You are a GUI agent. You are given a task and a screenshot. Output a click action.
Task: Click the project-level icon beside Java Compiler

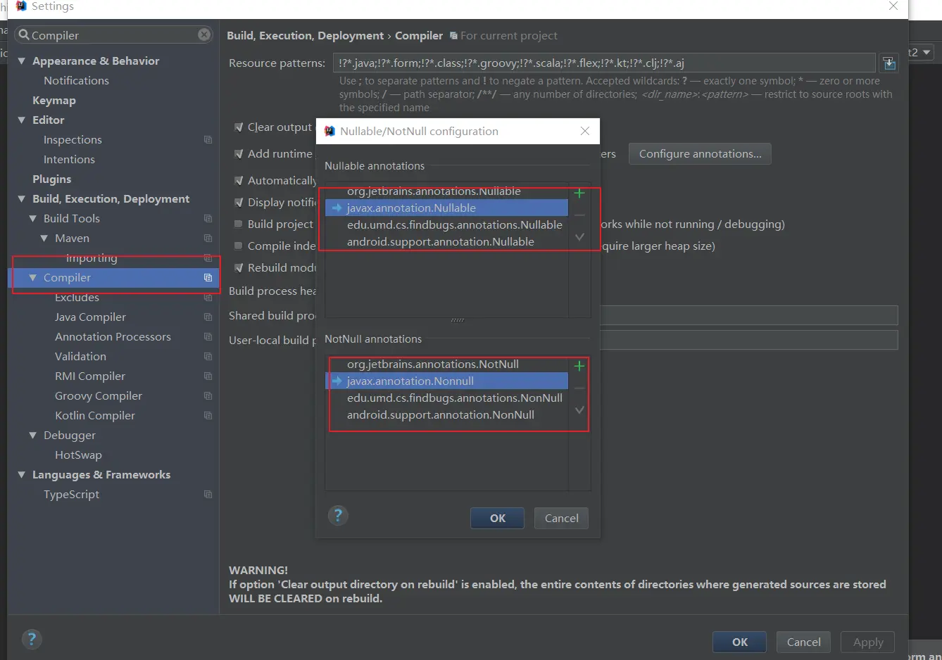pos(208,317)
